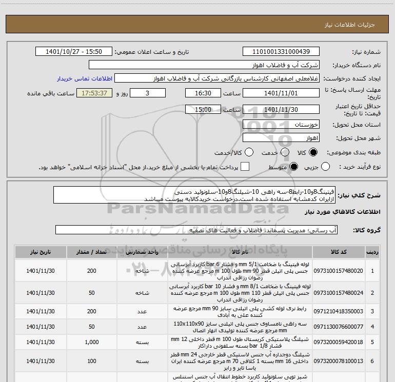395x382 pixels.
Task: Open the اطلاعات تماس خریدار link
Action: tap(85, 78)
